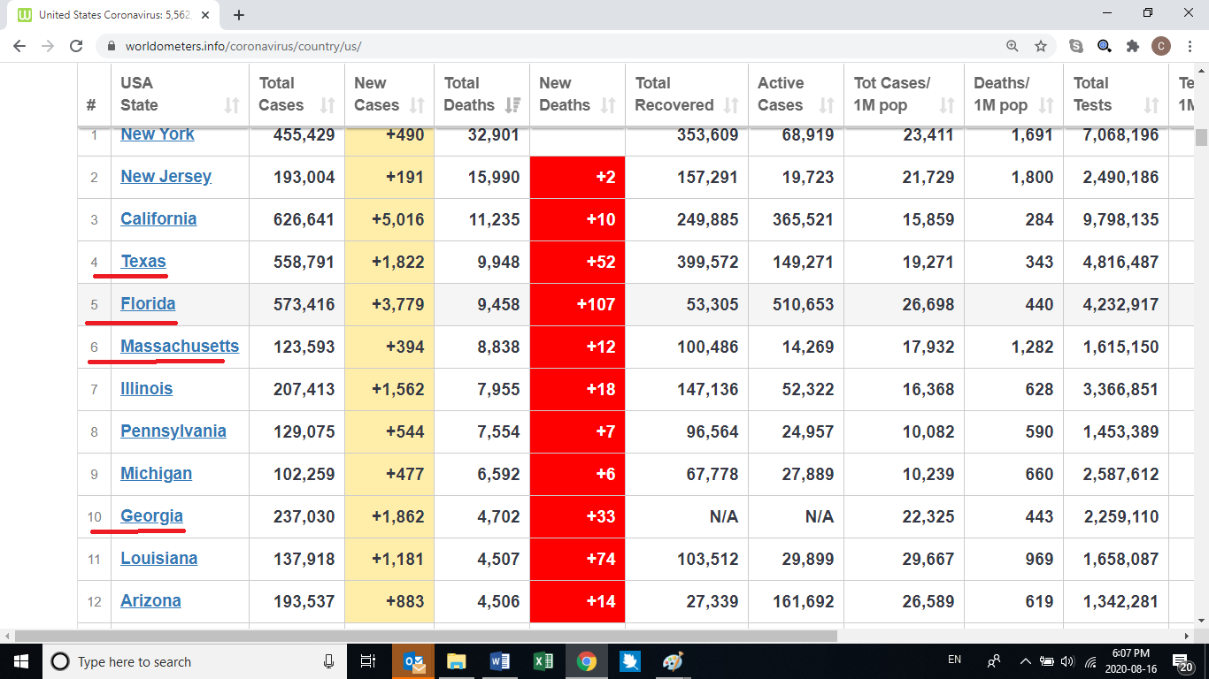1209x679 pixels.
Task: Click the Louisiana link in the table
Action: (158, 559)
